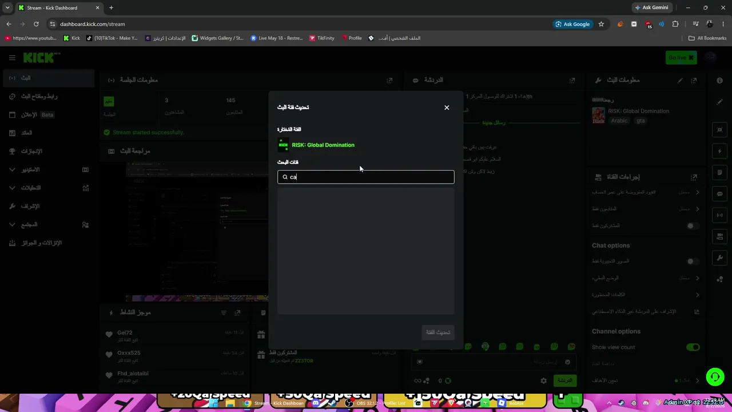The width and height of the screenshot is (732, 412).
Task: Pop out the channel actions panel
Action: pos(694,177)
